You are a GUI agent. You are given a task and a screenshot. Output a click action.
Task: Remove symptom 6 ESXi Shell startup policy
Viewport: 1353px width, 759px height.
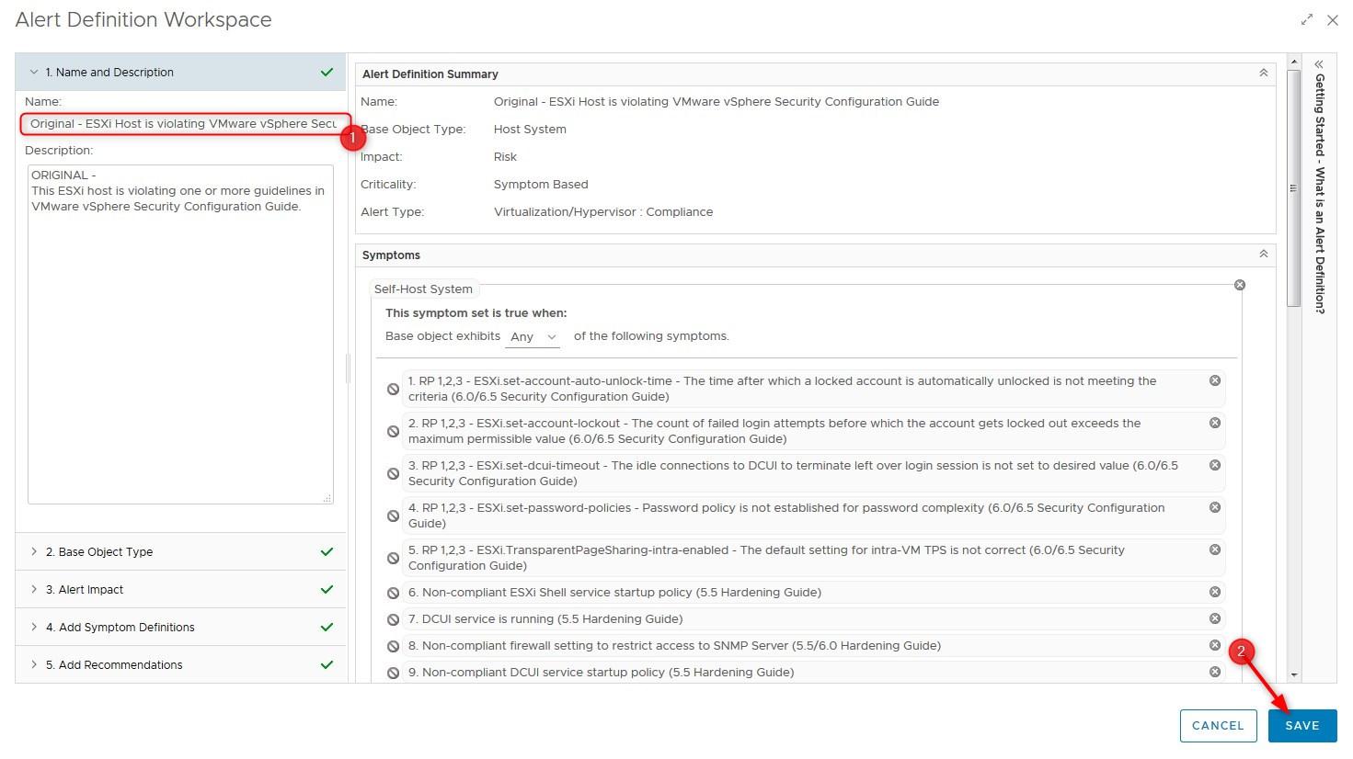[x=1214, y=592]
